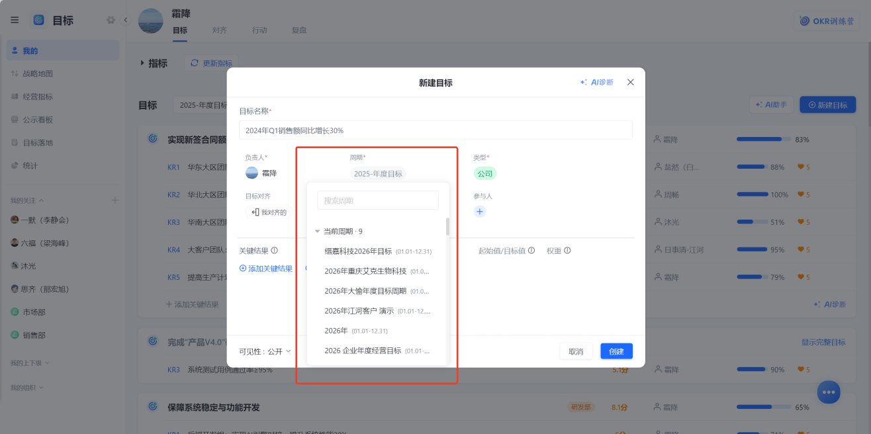
Task: Click 显示完整目标 link
Action: (823, 342)
